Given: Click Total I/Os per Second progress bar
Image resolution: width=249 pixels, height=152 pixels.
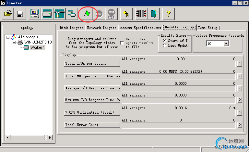Looking at the screenshot, I should 179,64.
